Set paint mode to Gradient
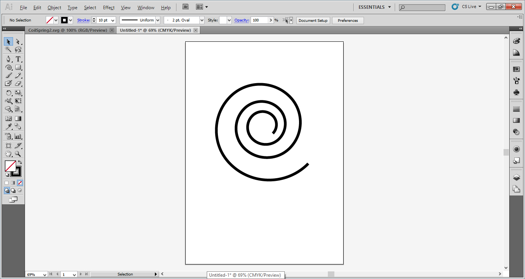This screenshot has width=525, height=279. pyautogui.click(x=13, y=183)
